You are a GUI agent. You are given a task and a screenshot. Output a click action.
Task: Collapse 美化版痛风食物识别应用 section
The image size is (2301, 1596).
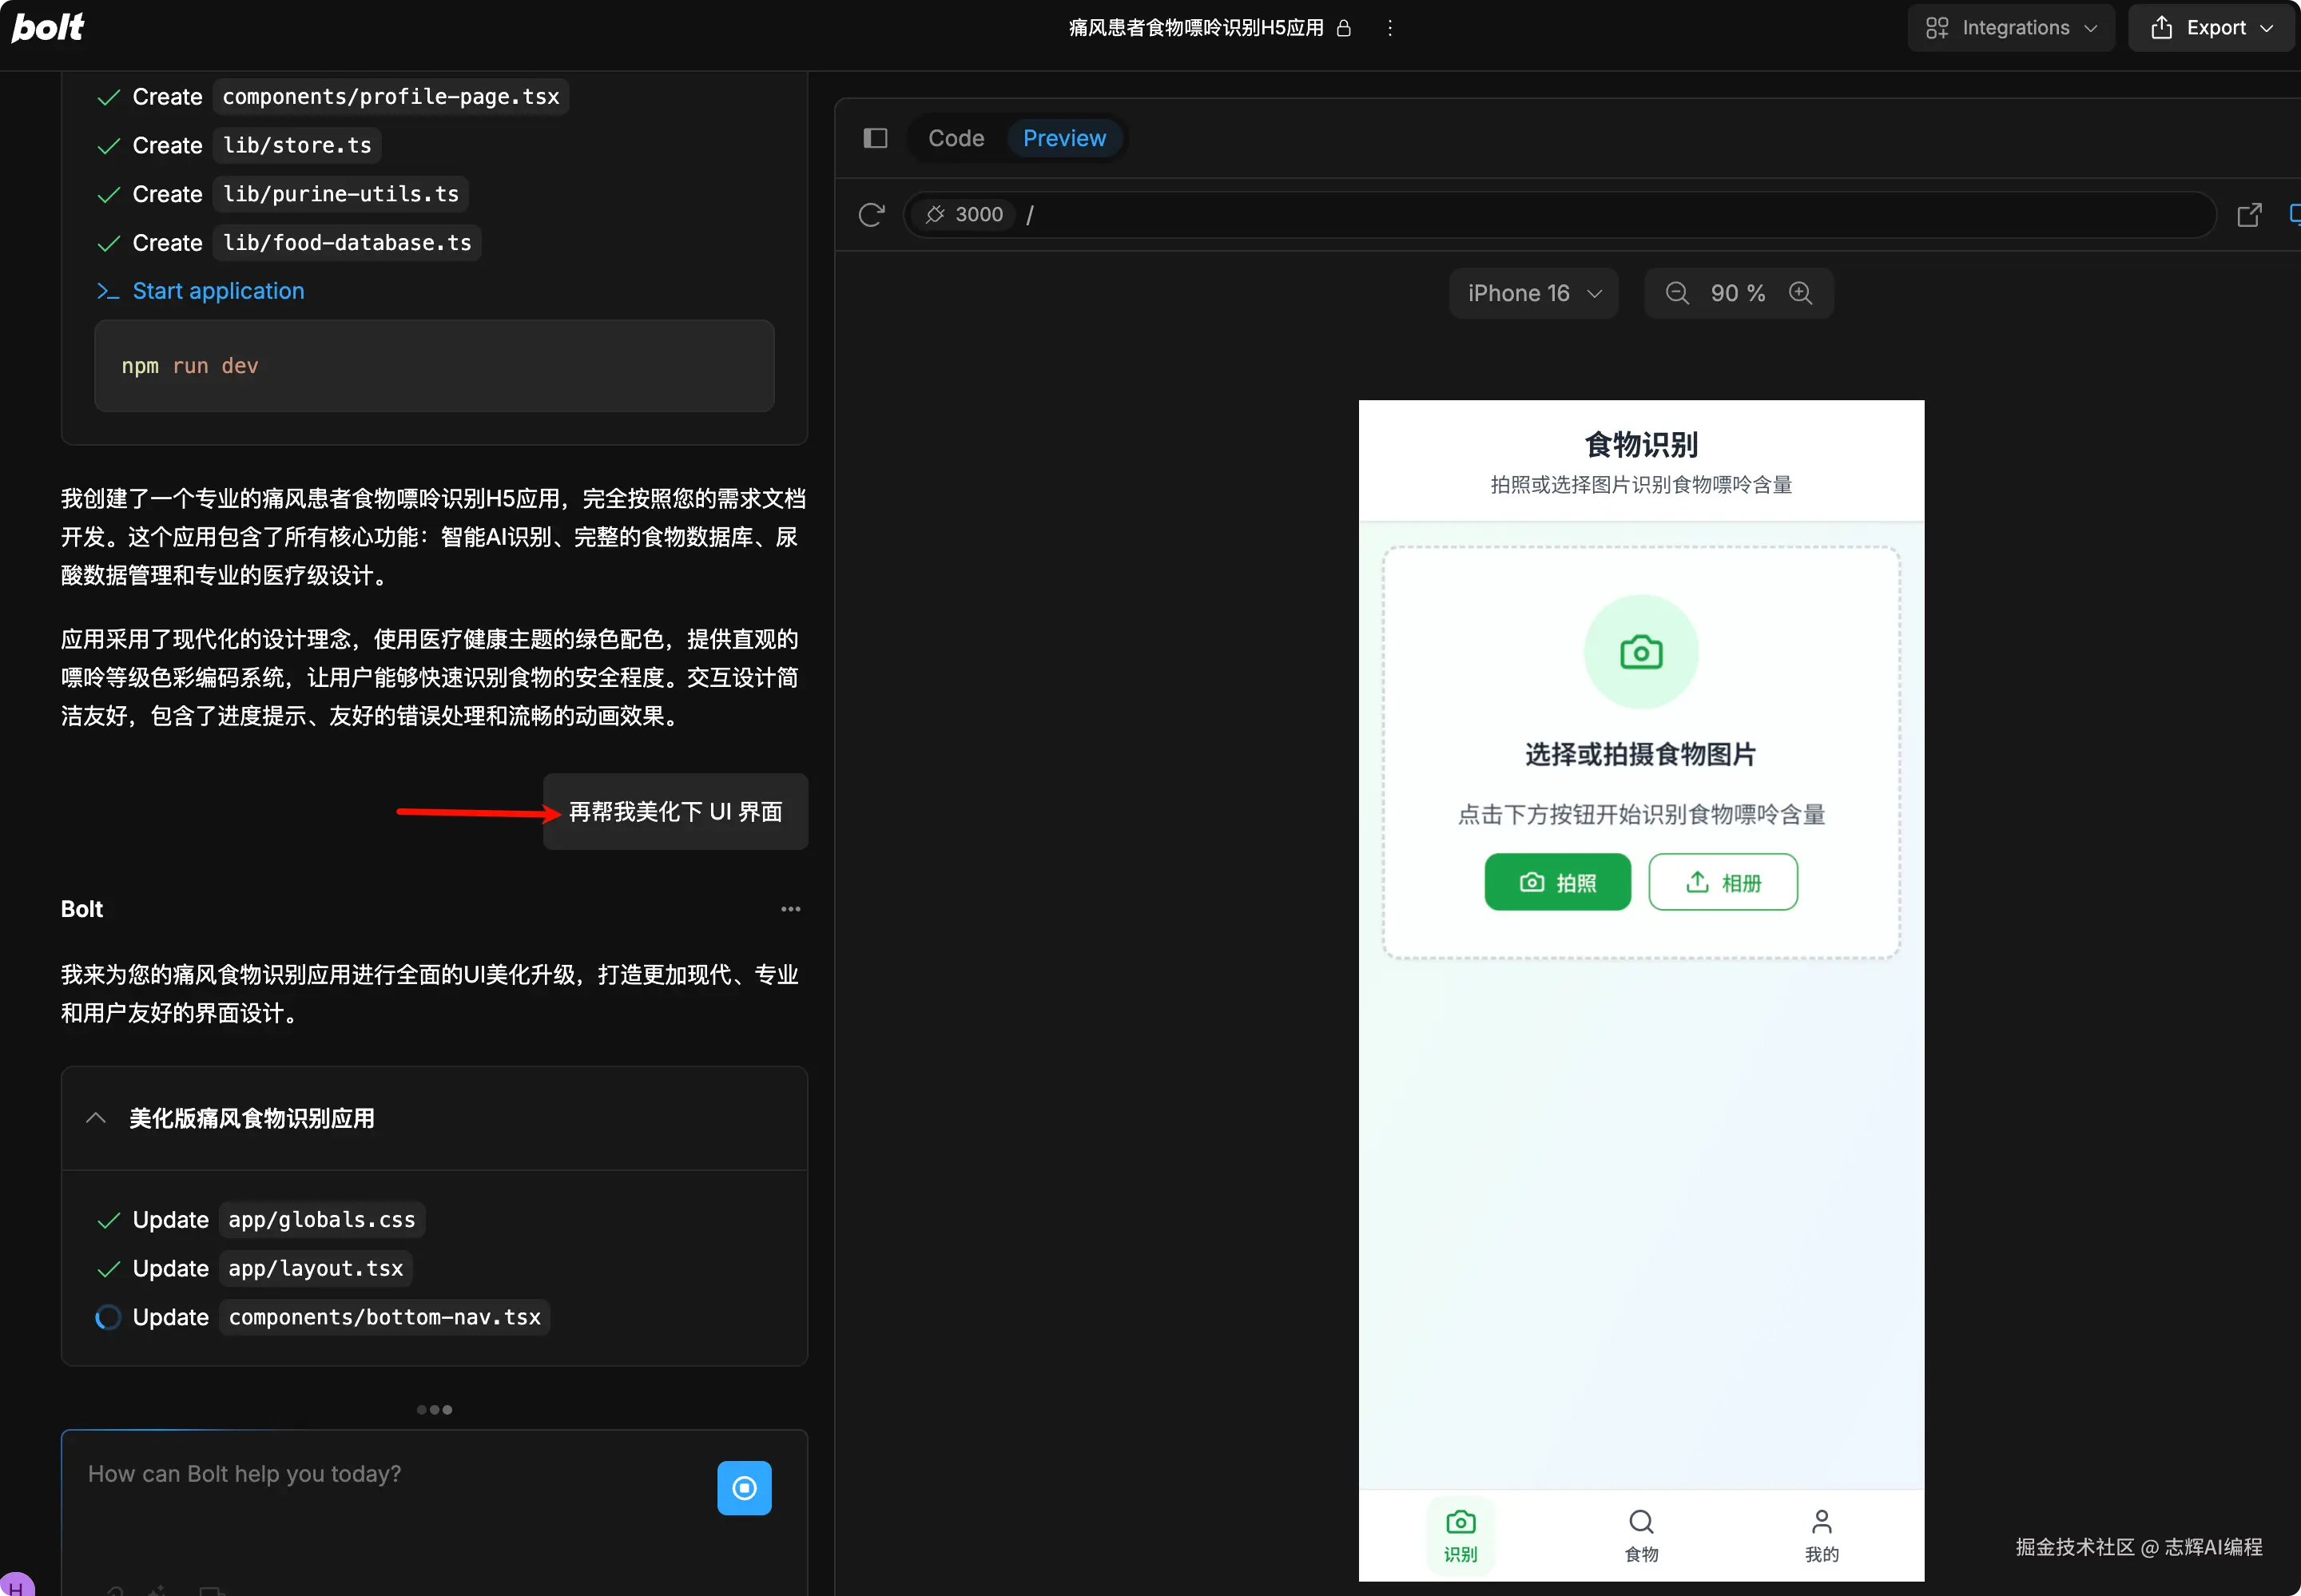[96, 1118]
